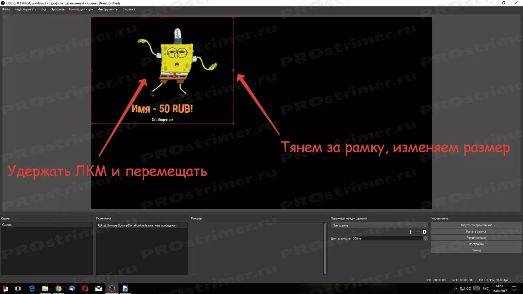
Task: Open Google Chrome from taskbar
Action: (x=59, y=288)
